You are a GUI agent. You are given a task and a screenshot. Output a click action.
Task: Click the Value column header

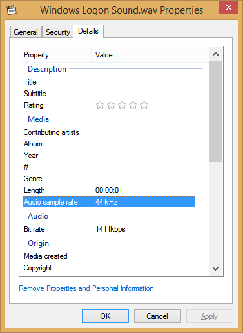point(143,55)
